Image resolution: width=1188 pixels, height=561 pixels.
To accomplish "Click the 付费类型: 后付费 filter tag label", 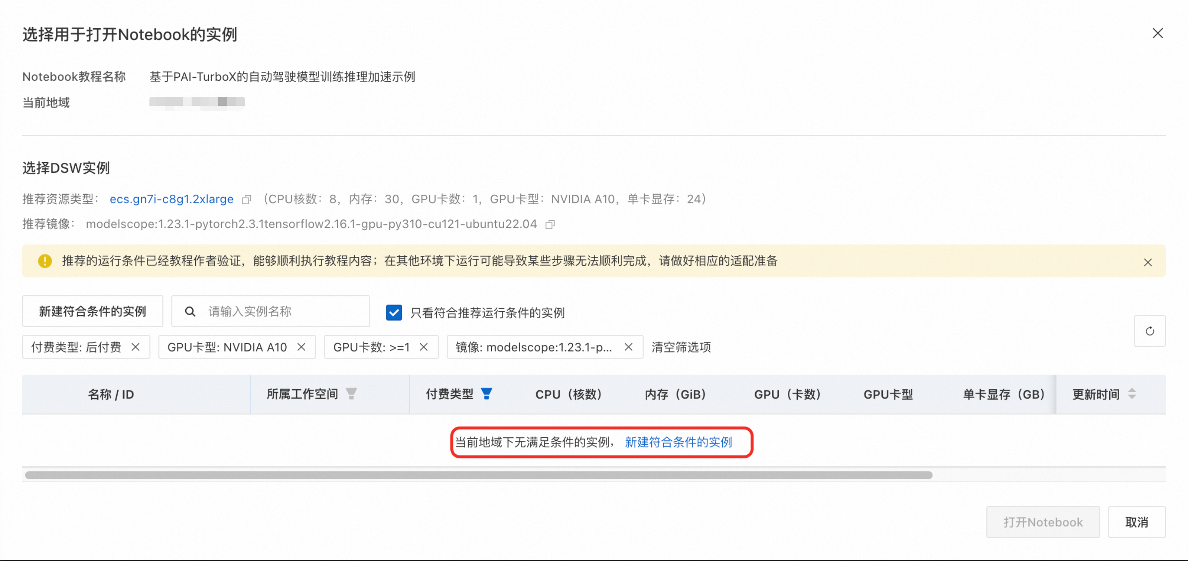I will tap(76, 347).
